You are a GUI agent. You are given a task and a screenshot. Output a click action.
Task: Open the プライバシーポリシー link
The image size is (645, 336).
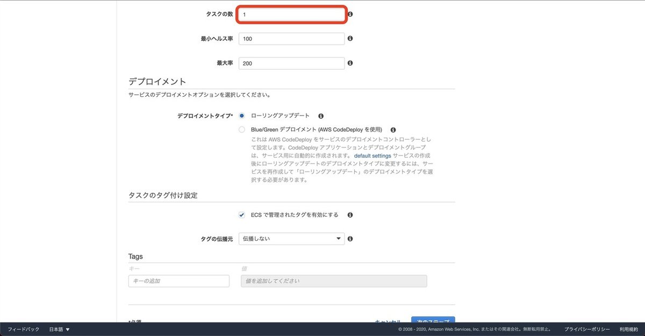[x=587, y=329]
